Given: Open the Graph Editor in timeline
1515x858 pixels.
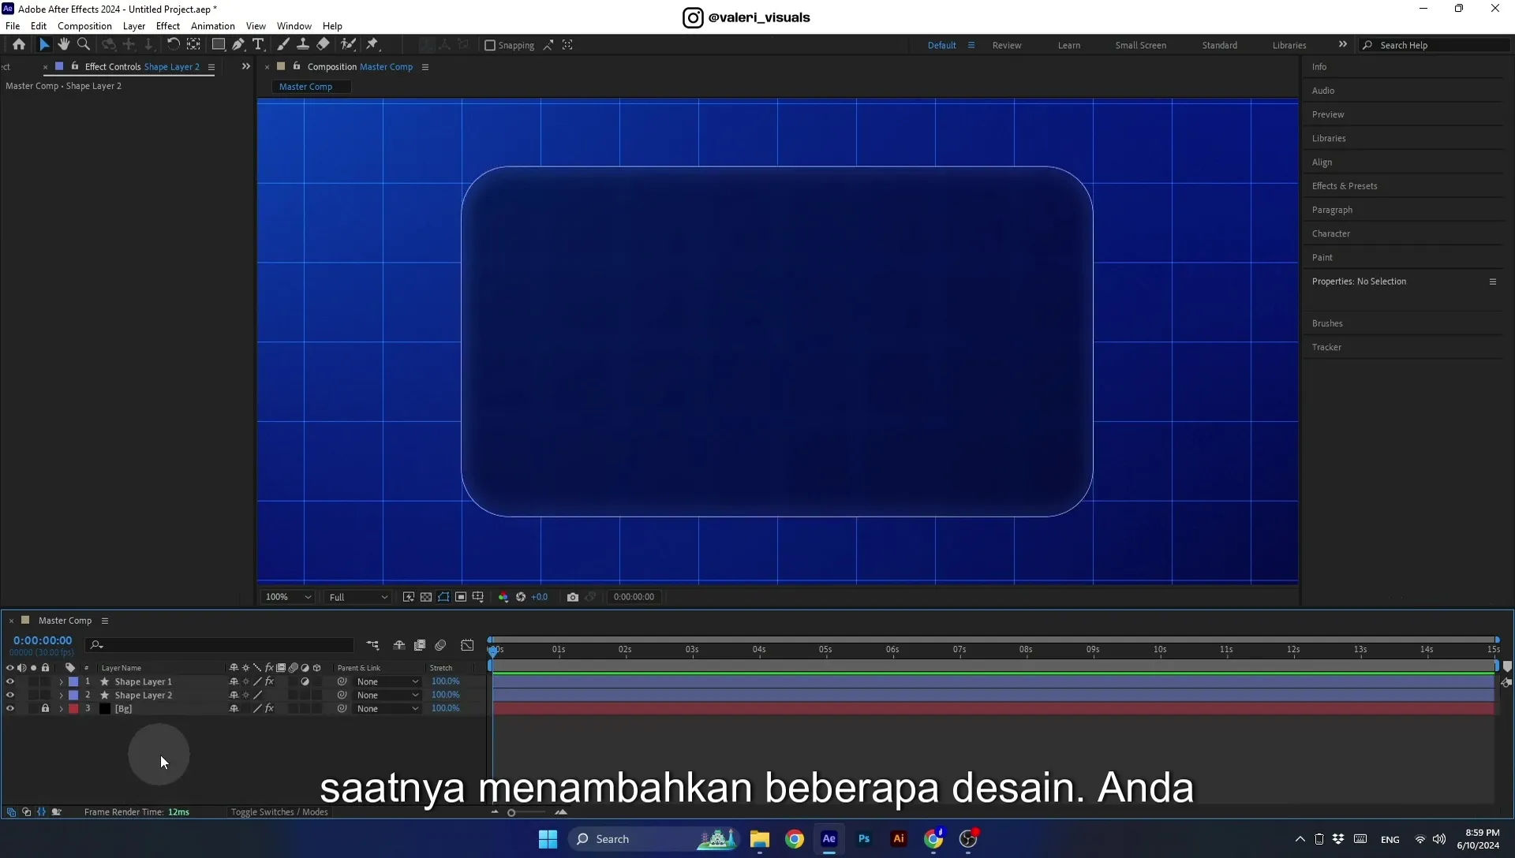Looking at the screenshot, I should 467,645.
